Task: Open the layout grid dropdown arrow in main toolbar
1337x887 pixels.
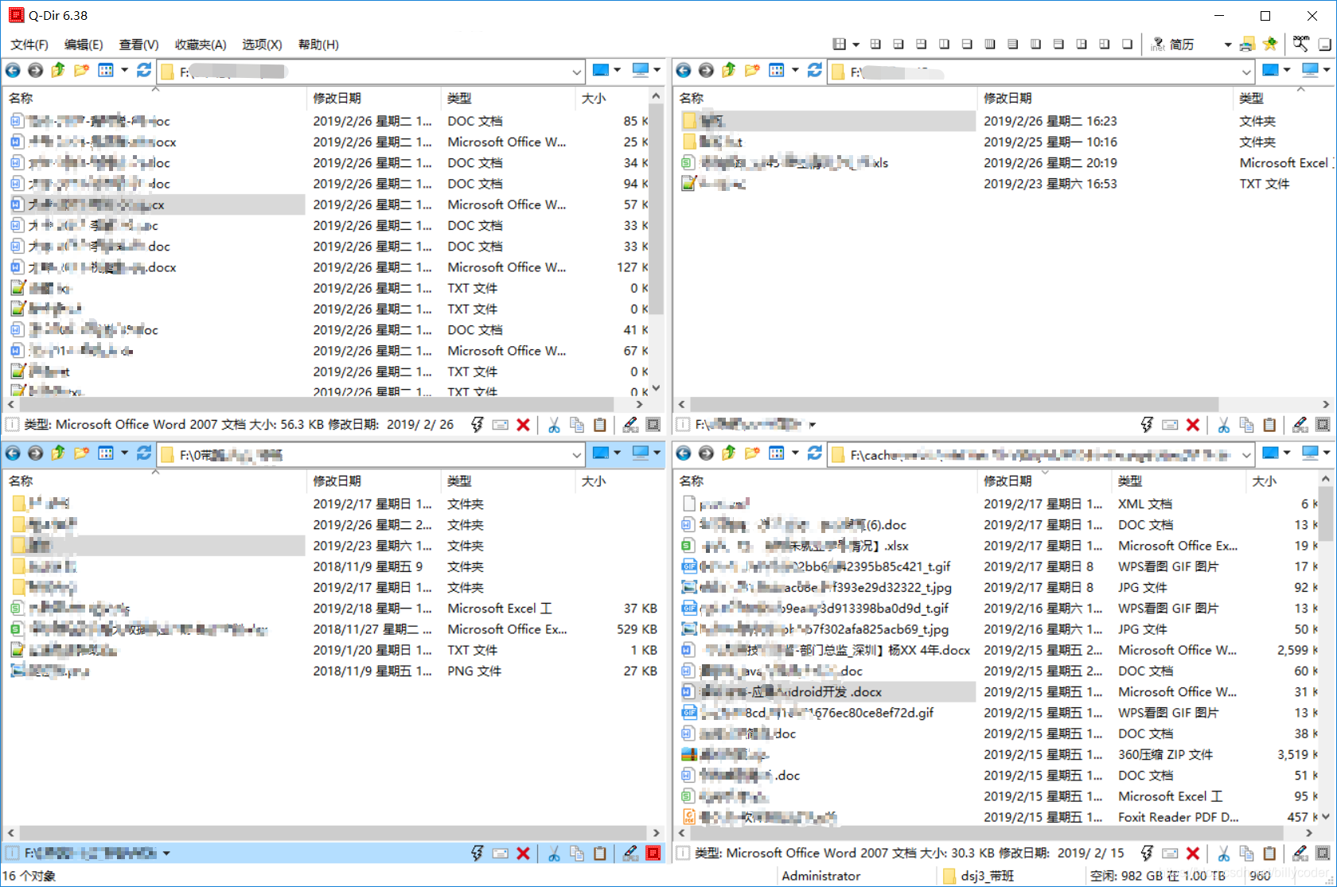Action: tap(856, 45)
